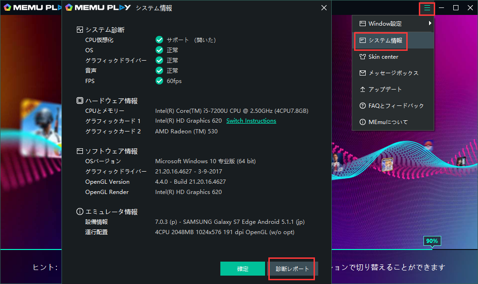The image size is (478, 284).
Task: Click the 診断レポート button
Action: [x=292, y=269]
